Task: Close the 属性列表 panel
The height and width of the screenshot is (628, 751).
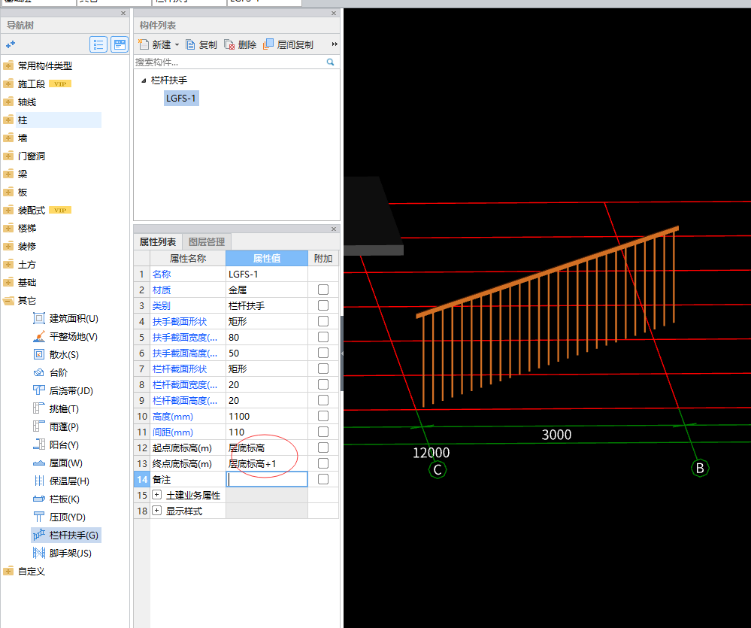Action: (x=334, y=229)
